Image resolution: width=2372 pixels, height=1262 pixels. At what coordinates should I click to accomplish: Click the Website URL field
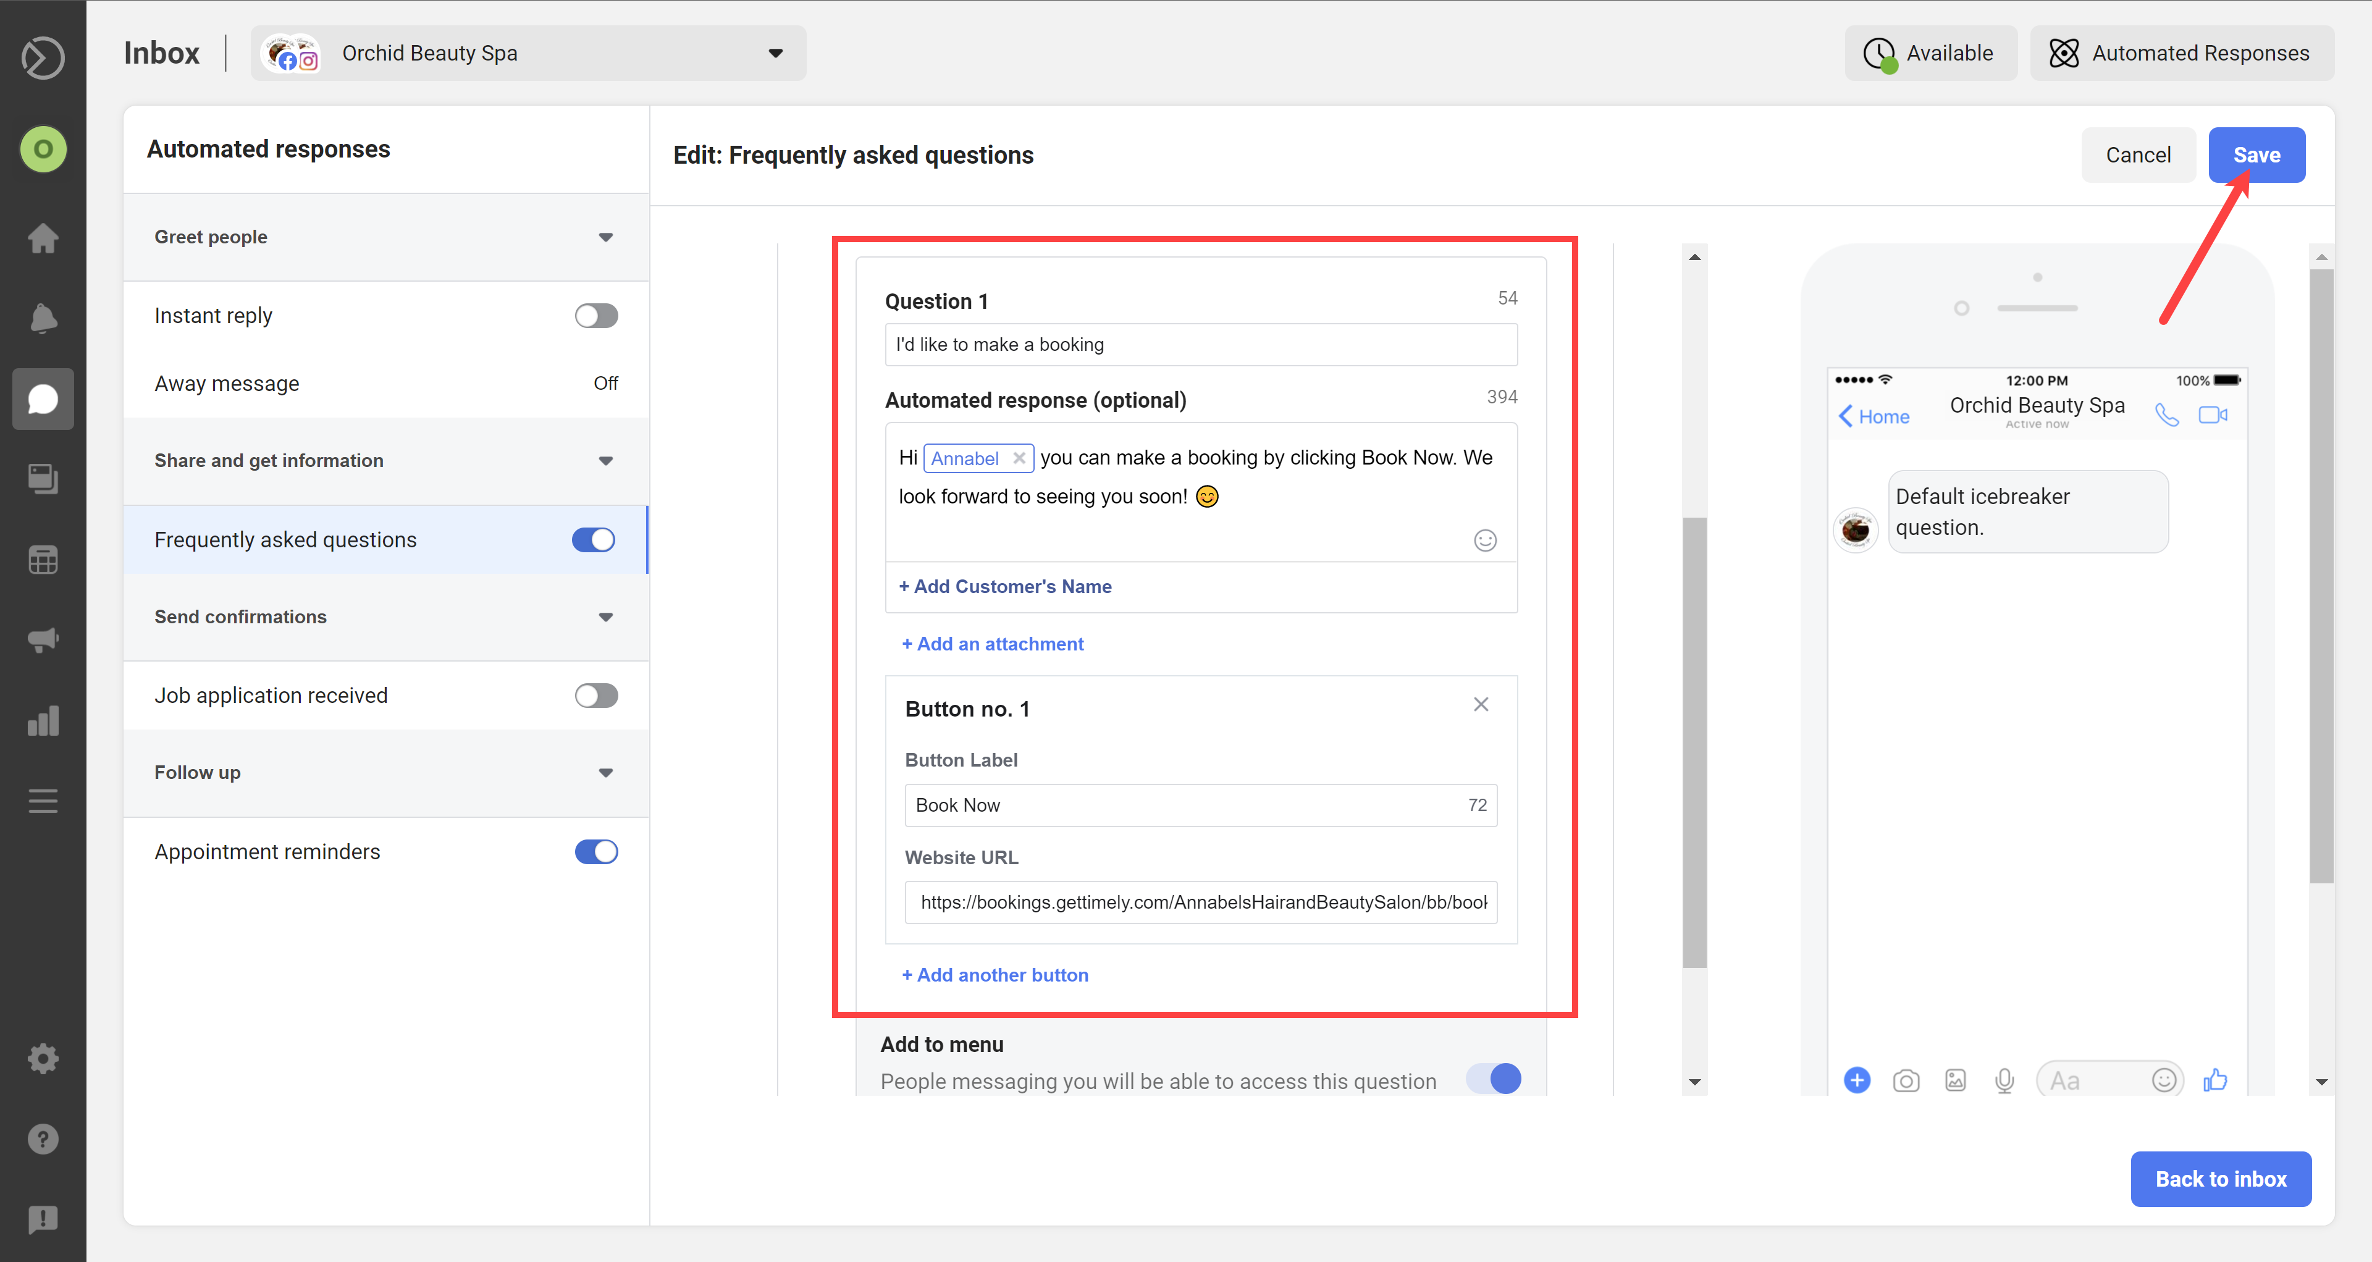point(1201,902)
